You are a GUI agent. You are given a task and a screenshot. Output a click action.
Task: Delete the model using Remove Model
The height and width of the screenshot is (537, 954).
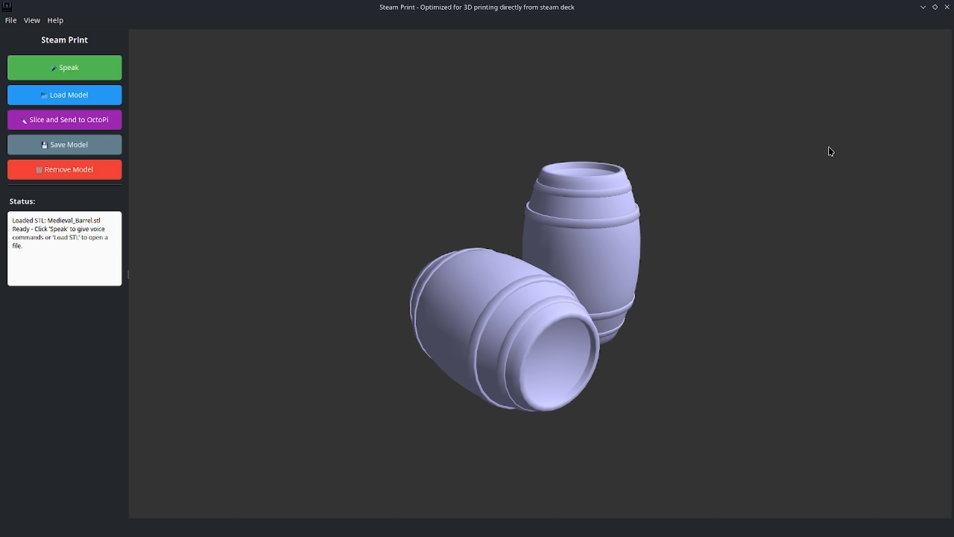click(x=65, y=170)
